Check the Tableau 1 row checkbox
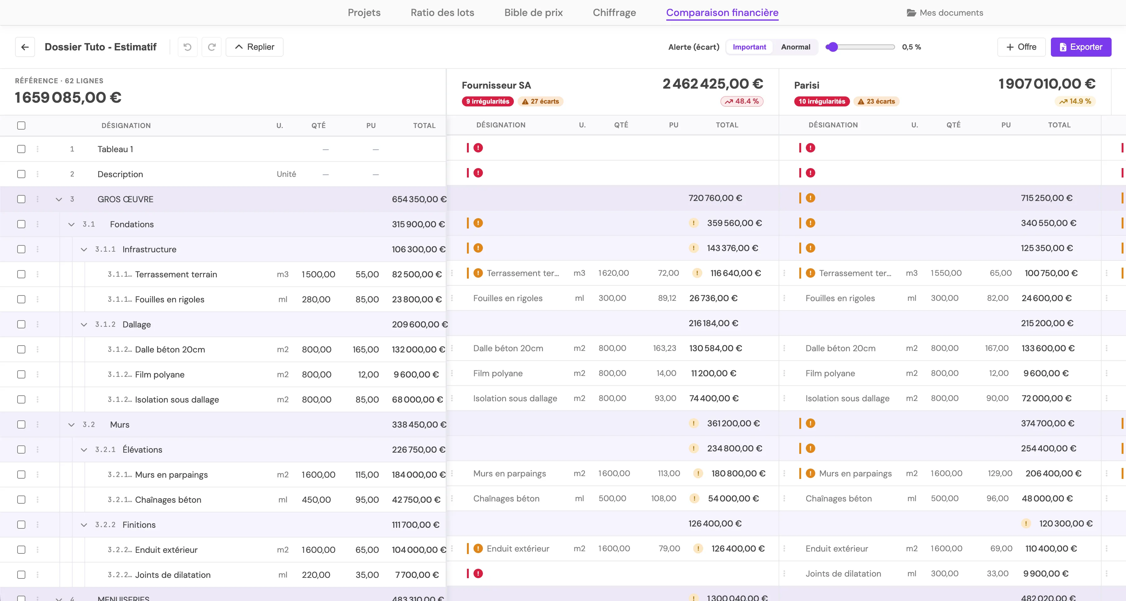The image size is (1126, 601). [x=21, y=149]
